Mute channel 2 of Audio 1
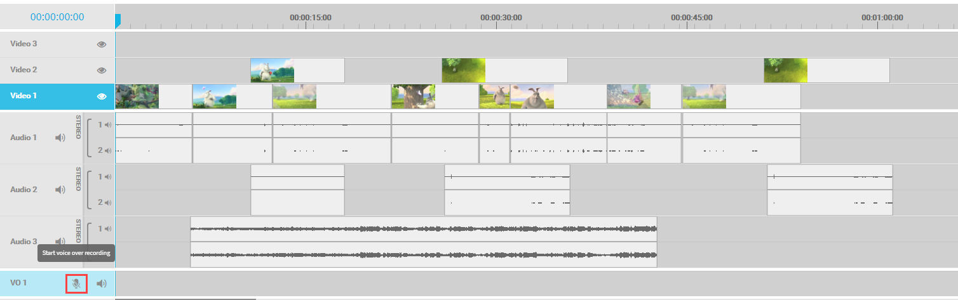Image resolution: width=958 pixels, height=300 pixels. coord(108,151)
